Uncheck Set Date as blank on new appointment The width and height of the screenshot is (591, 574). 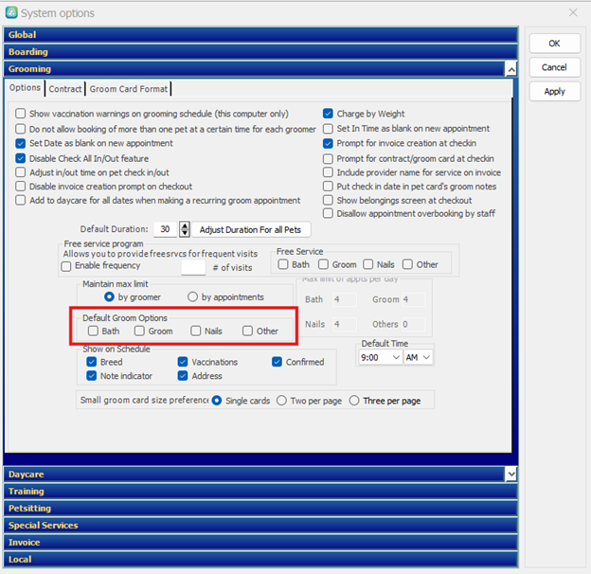pyautogui.click(x=20, y=143)
